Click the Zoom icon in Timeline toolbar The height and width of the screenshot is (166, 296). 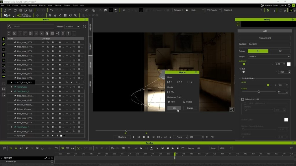pyautogui.click(x=129, y=148)
